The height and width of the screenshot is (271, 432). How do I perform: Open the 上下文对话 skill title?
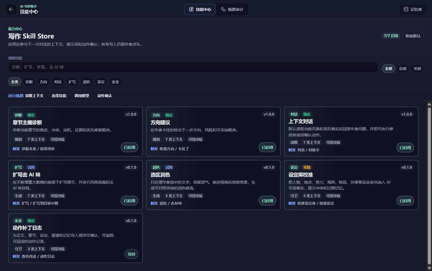click(x=301, y=121)
